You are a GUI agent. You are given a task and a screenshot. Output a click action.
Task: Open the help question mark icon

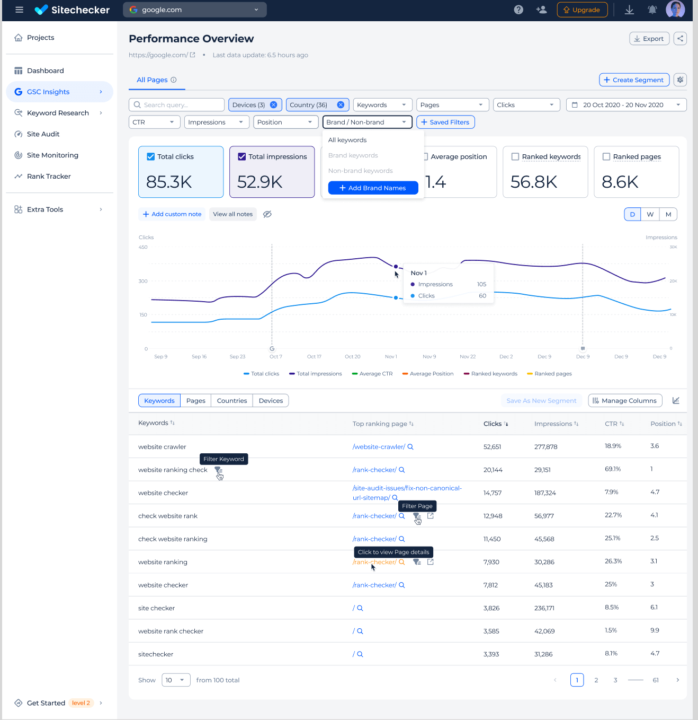coord(518,10)
